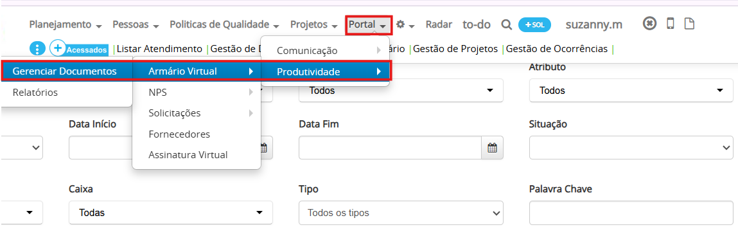Open the Gestão de Projetos shortcut link
Viewport: 738px width, 236px height.
pyautogui.click(x=455, y=48)
